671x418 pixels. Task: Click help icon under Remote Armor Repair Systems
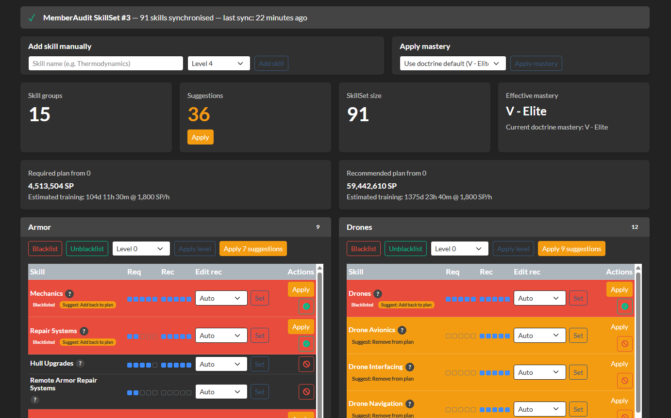(x=34, y=400)
